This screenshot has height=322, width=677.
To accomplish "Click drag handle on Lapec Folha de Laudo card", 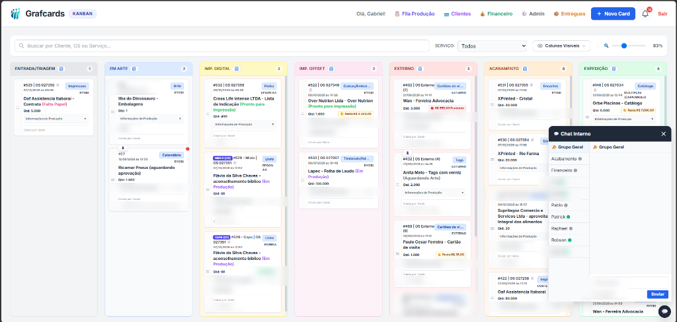I will point(302,181).
